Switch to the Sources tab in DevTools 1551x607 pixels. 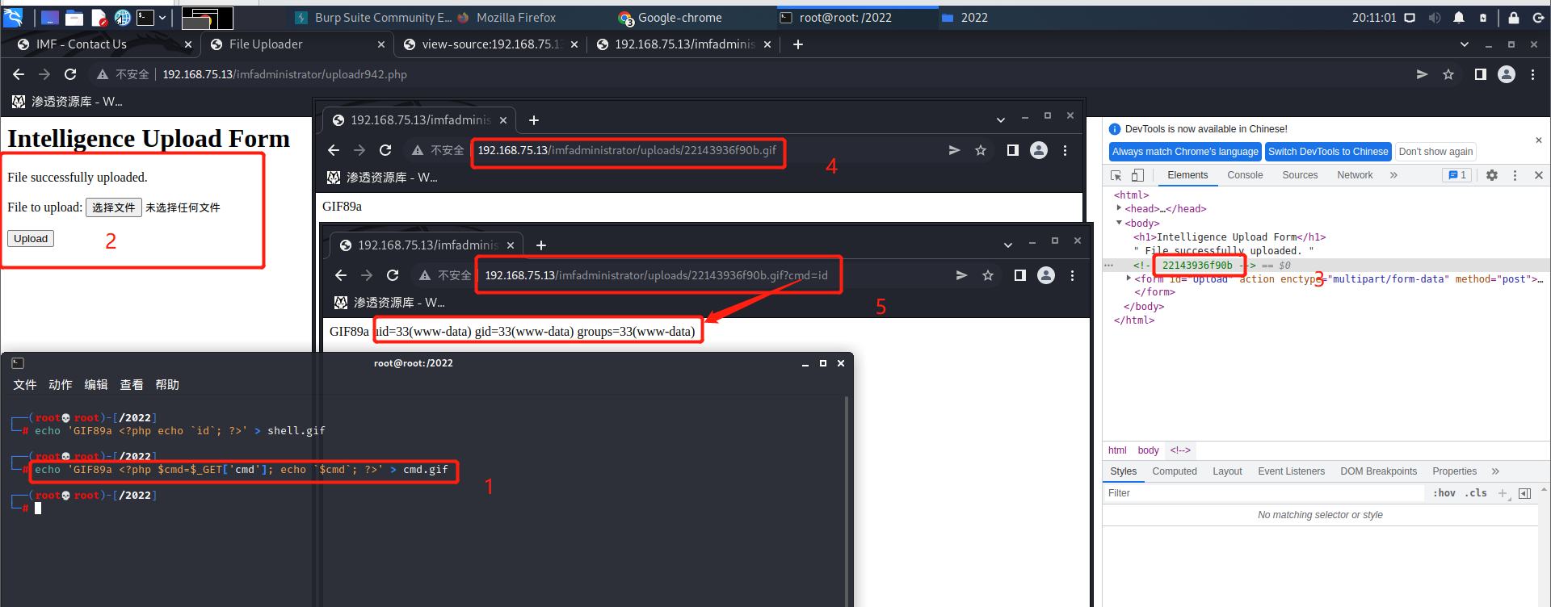pyautogui.click(x=1300, y=175)
